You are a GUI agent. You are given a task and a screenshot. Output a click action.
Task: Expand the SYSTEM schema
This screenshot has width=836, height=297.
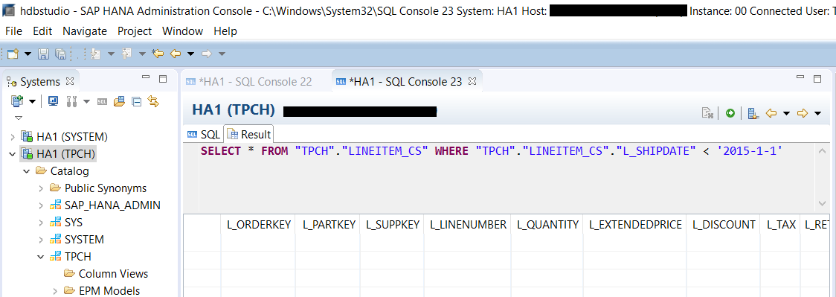tap(41, 240)
